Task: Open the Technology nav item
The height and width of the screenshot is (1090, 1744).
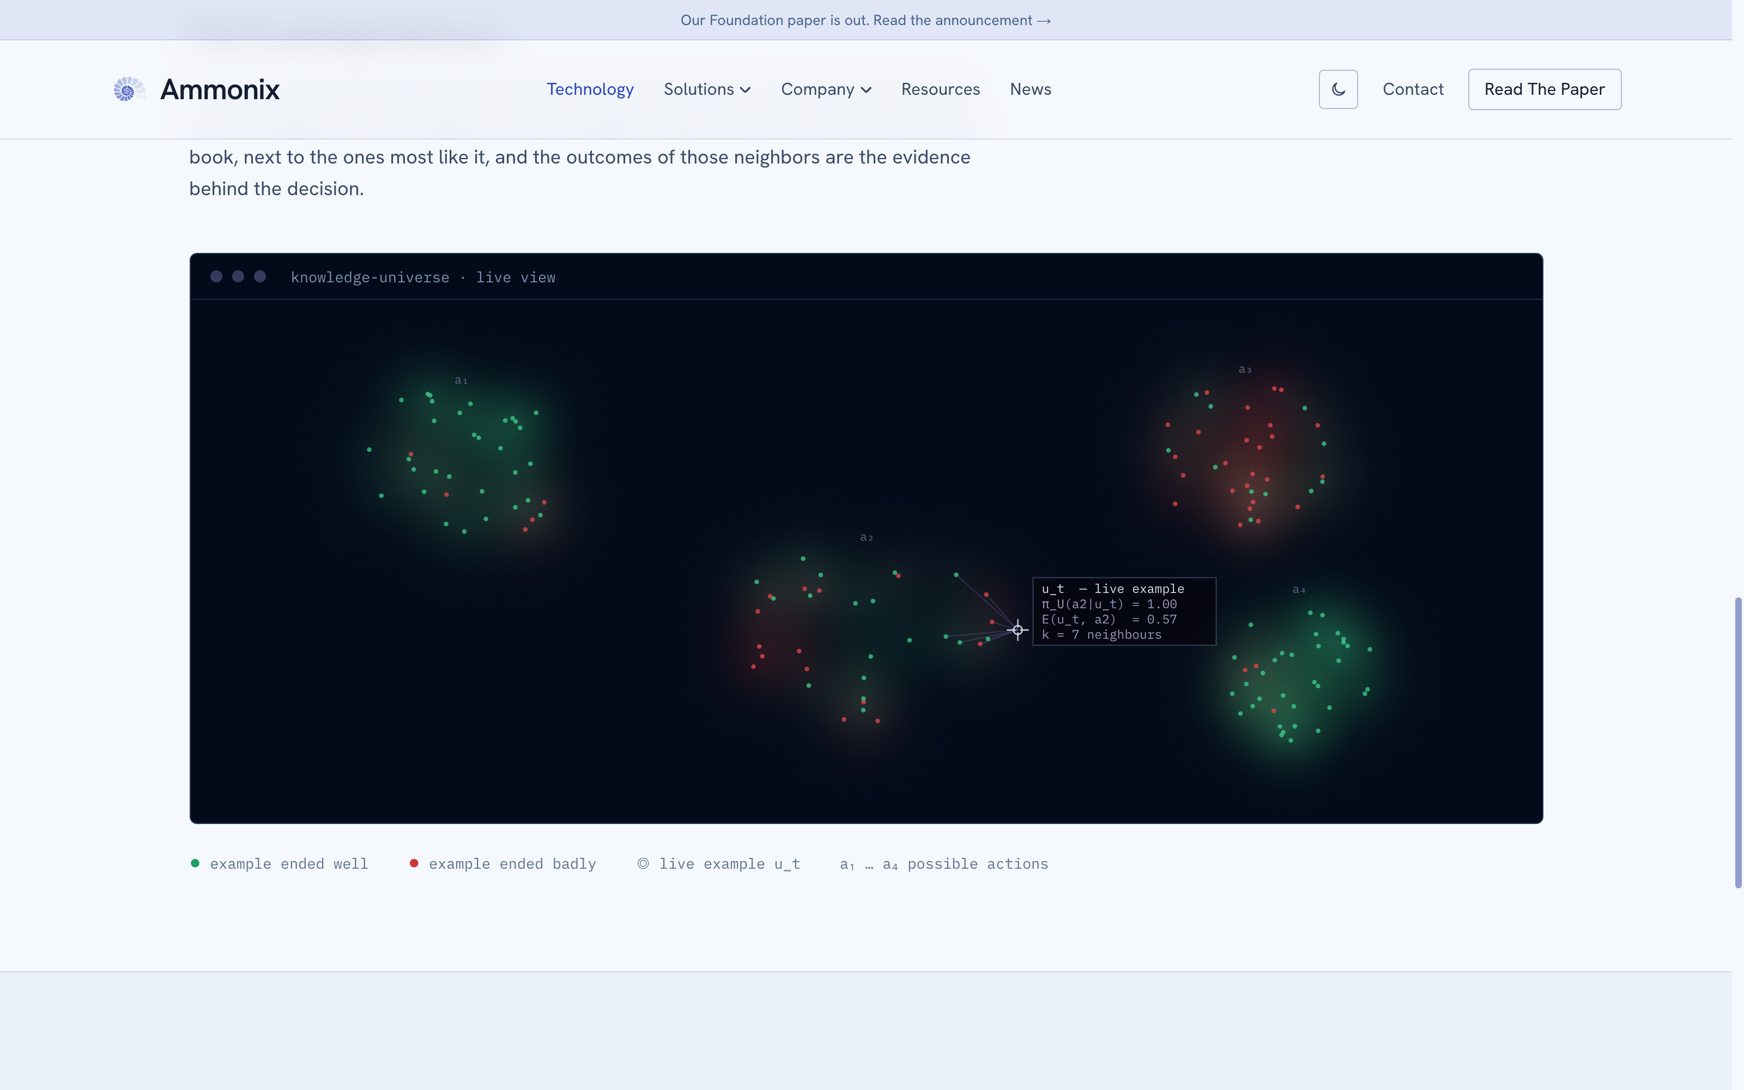Action: 590,89
